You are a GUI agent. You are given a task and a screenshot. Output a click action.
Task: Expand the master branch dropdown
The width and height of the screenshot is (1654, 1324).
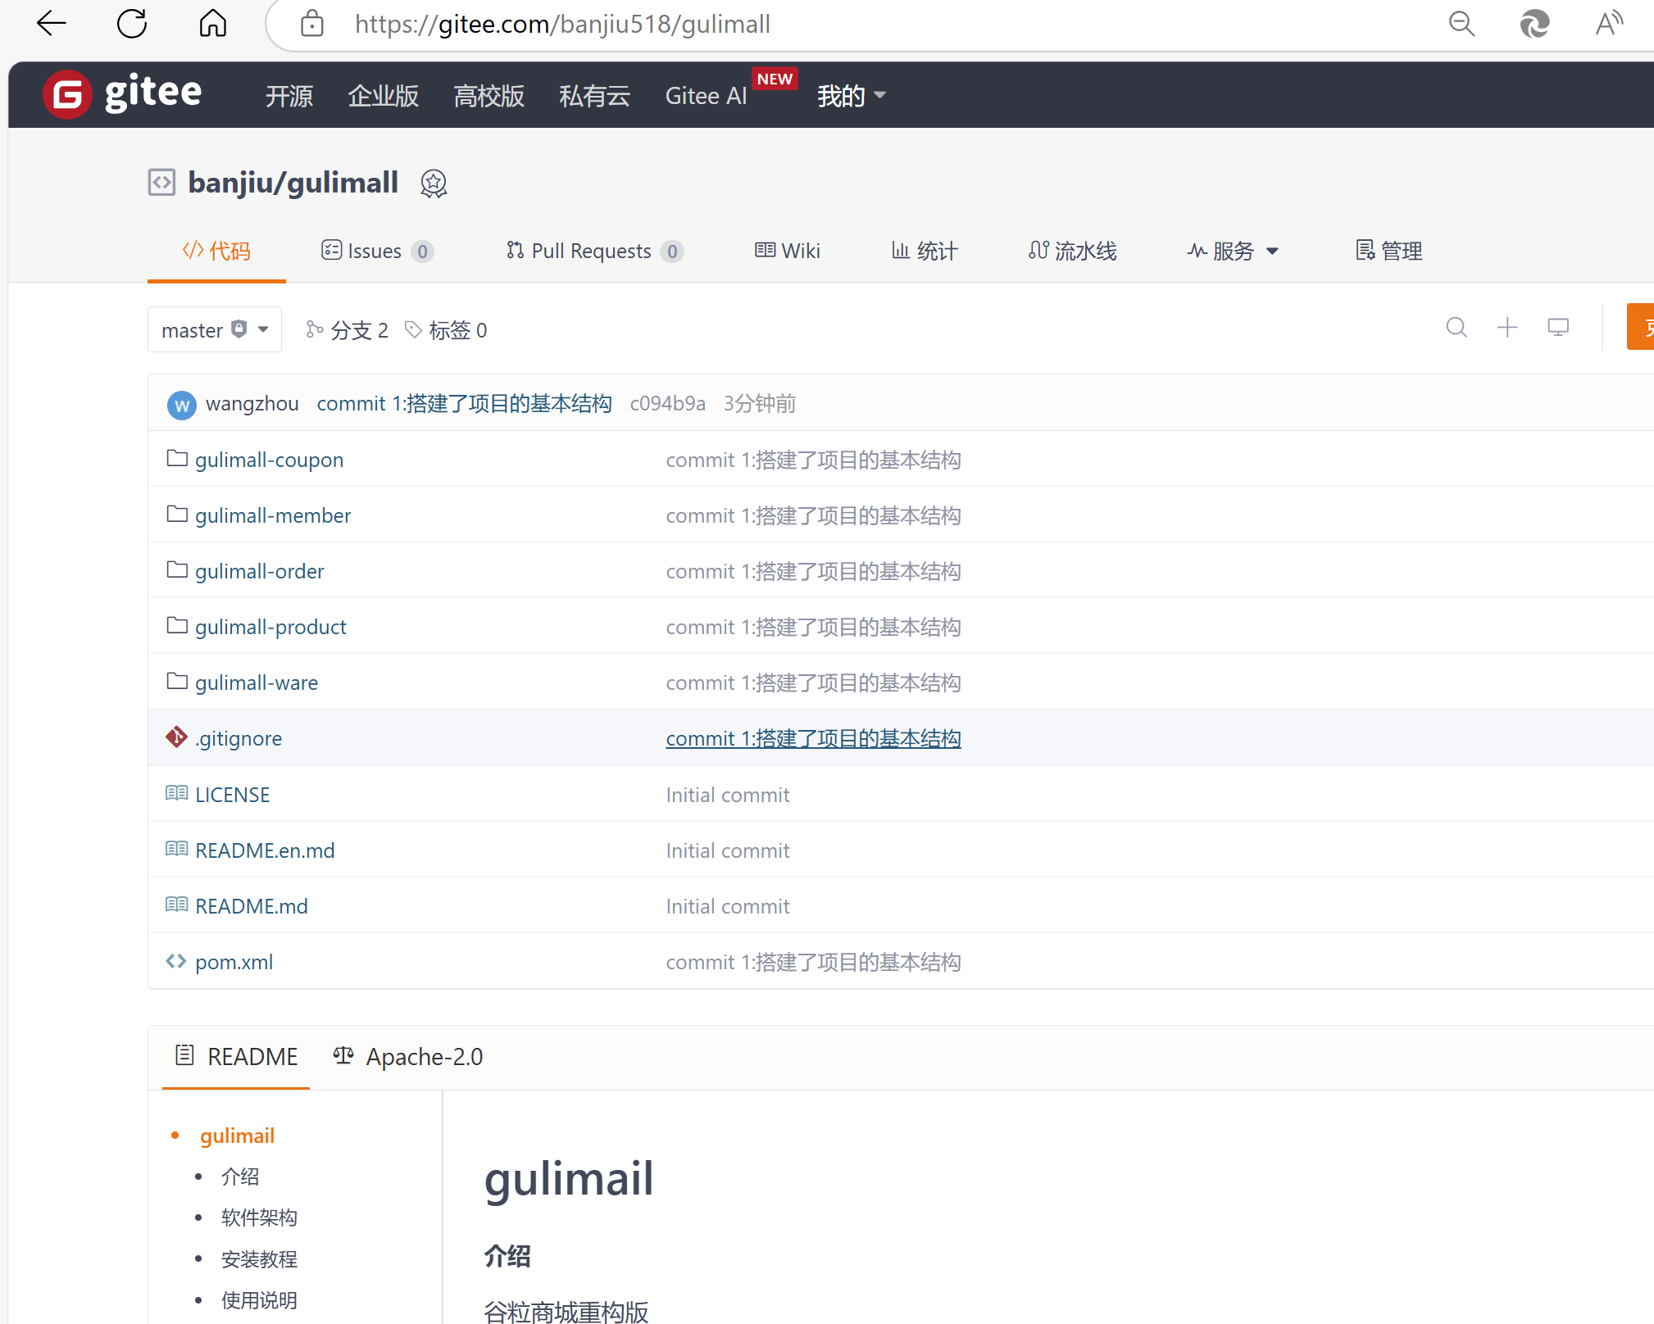(215, 330)
